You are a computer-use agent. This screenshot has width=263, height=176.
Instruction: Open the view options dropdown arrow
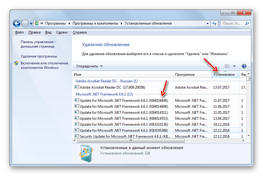click(x=234, y=66)
